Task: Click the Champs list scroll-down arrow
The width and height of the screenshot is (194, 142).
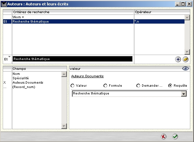Action: 64,126
